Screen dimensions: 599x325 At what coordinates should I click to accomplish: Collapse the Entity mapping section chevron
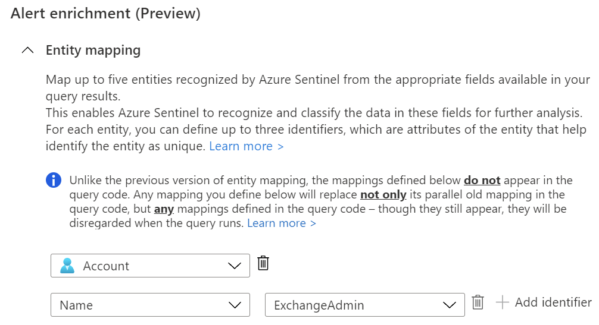27,51
